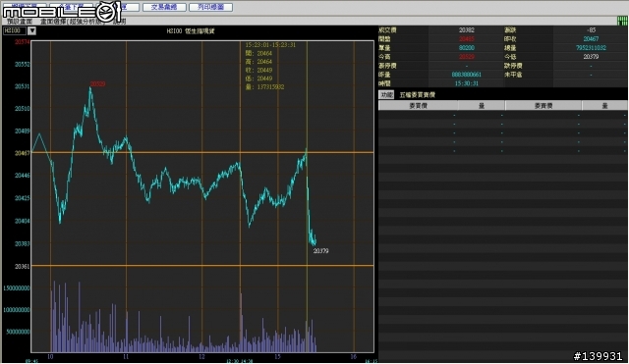Click the 量 header beside 委買價
Image resolution: width=629 pixels, height=364 pixels.
tap(482, 106)
